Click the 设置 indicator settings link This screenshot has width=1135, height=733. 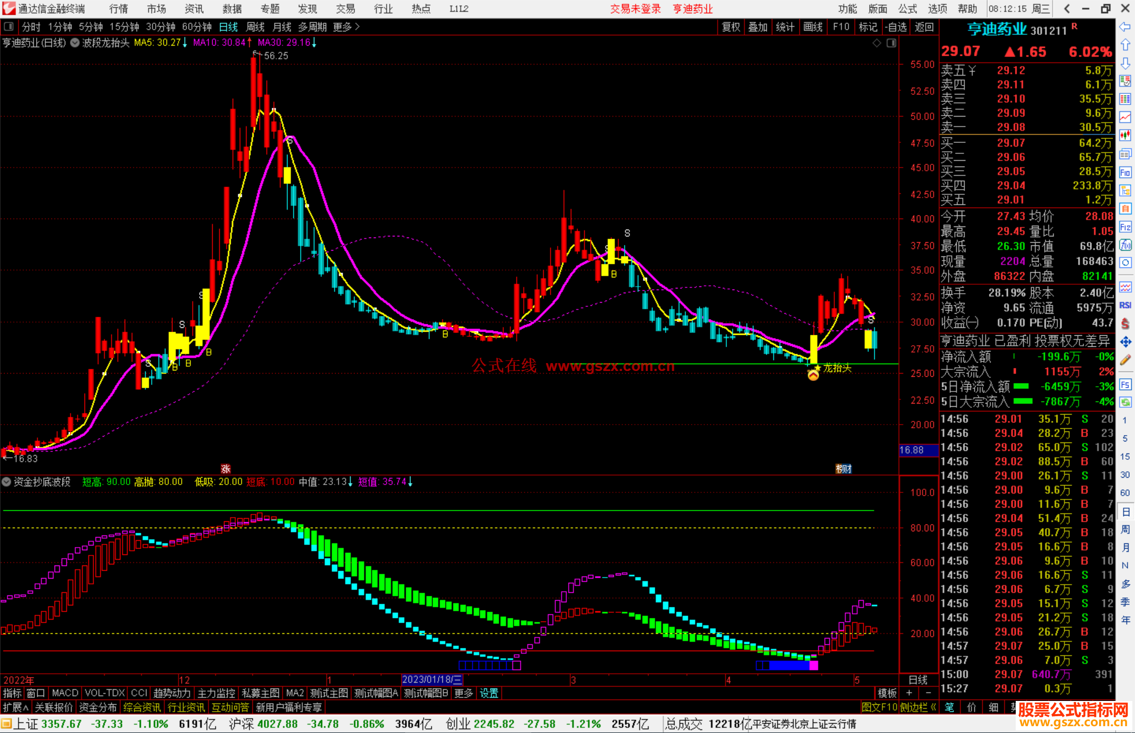coord(489,693)
